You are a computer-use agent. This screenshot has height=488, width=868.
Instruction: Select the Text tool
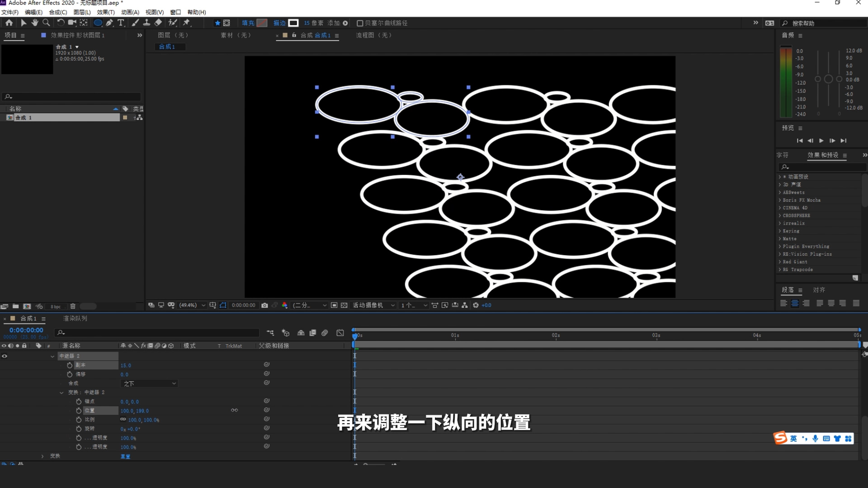121,23
